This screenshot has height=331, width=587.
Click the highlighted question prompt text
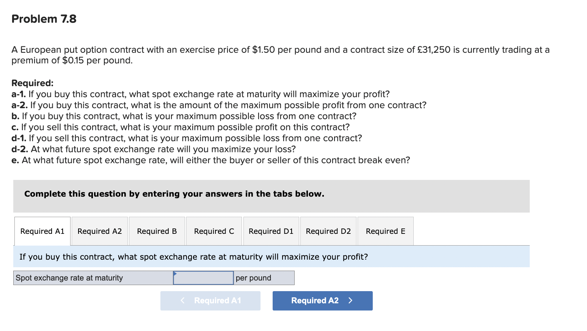[x=193, y=257]
